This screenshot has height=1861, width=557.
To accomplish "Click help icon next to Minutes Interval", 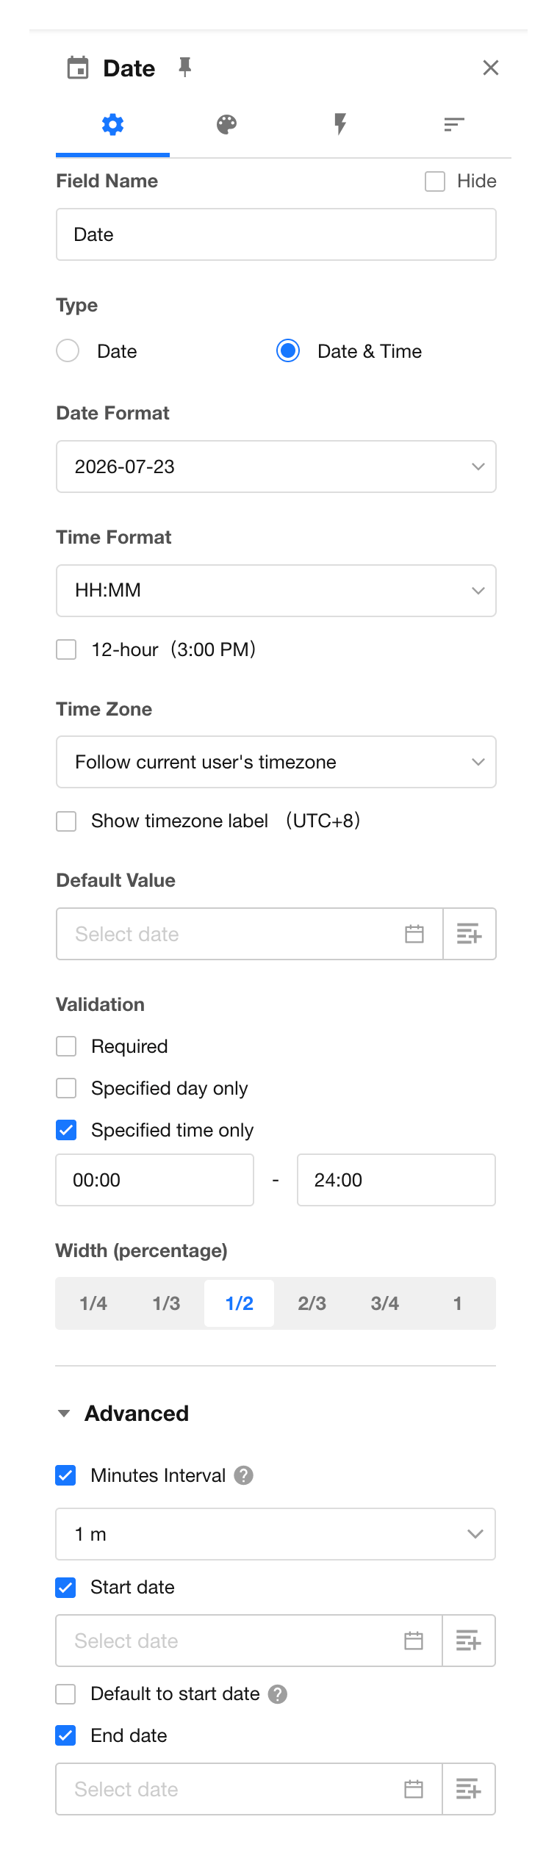I will pos(244,1475).
